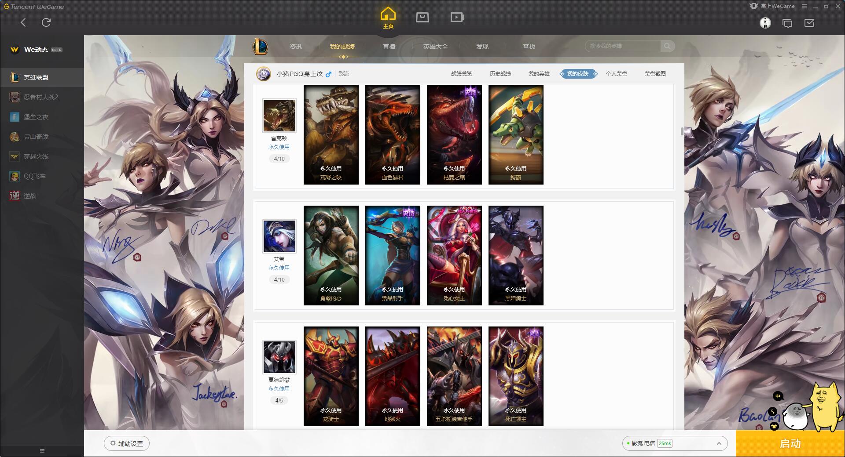Open the chat messages icon at top right

click(x=787, y=23)
